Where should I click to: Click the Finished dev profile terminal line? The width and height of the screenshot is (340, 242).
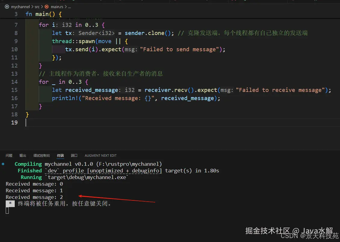pos(118,171)
